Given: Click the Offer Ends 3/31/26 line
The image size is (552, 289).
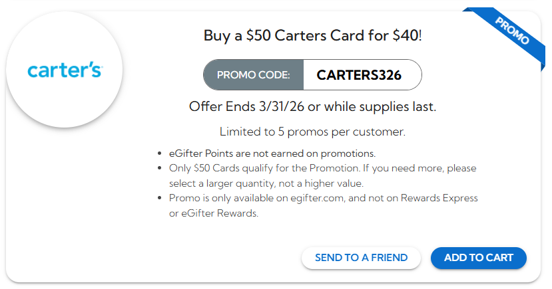Looking at the screenshot, I should (x=312, y=106).
